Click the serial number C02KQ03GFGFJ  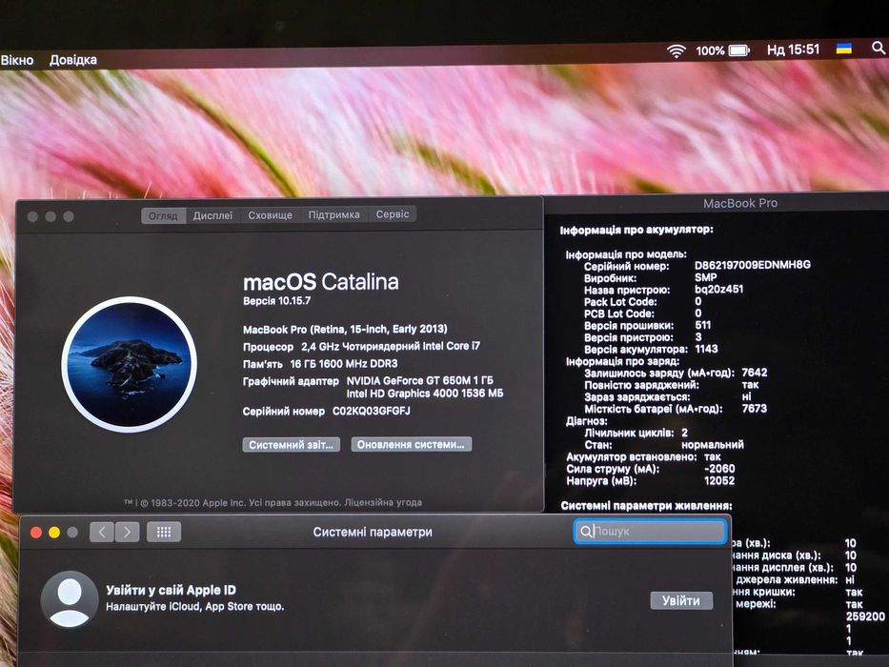[372, 411]
